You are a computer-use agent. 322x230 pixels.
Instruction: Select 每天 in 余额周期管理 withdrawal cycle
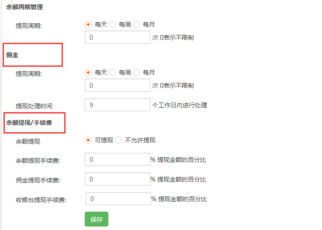click(x=88, y=24)
